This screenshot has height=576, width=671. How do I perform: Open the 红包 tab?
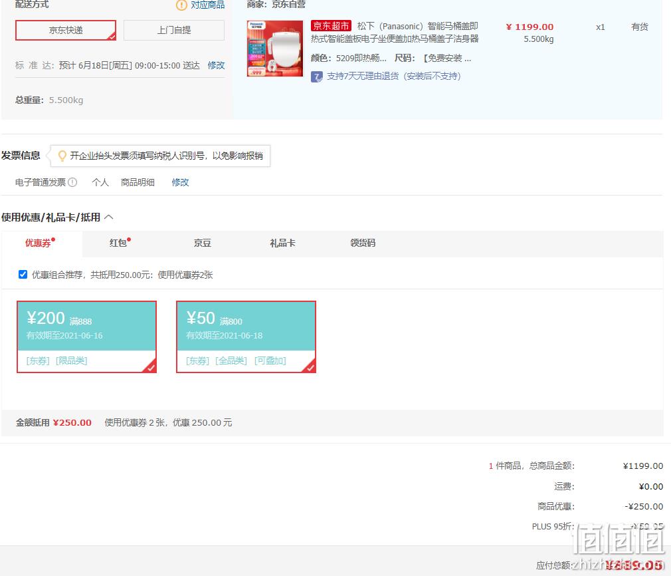pyautogui.click(x=120, y=243)
